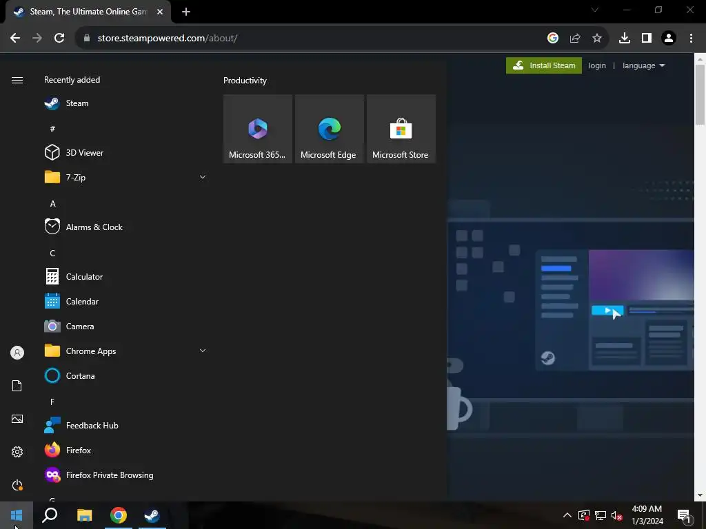Click the Power icon in Start sidebar
706x529 pixels.
click(x=17, y=485)
